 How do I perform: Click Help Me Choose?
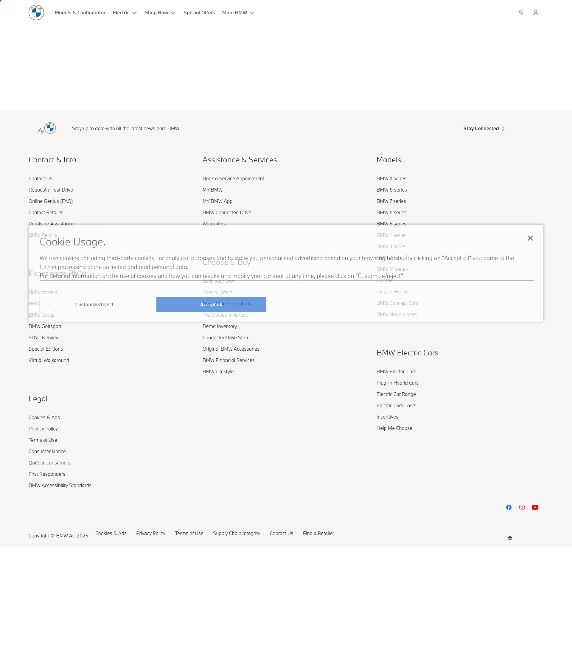(394, 428)
